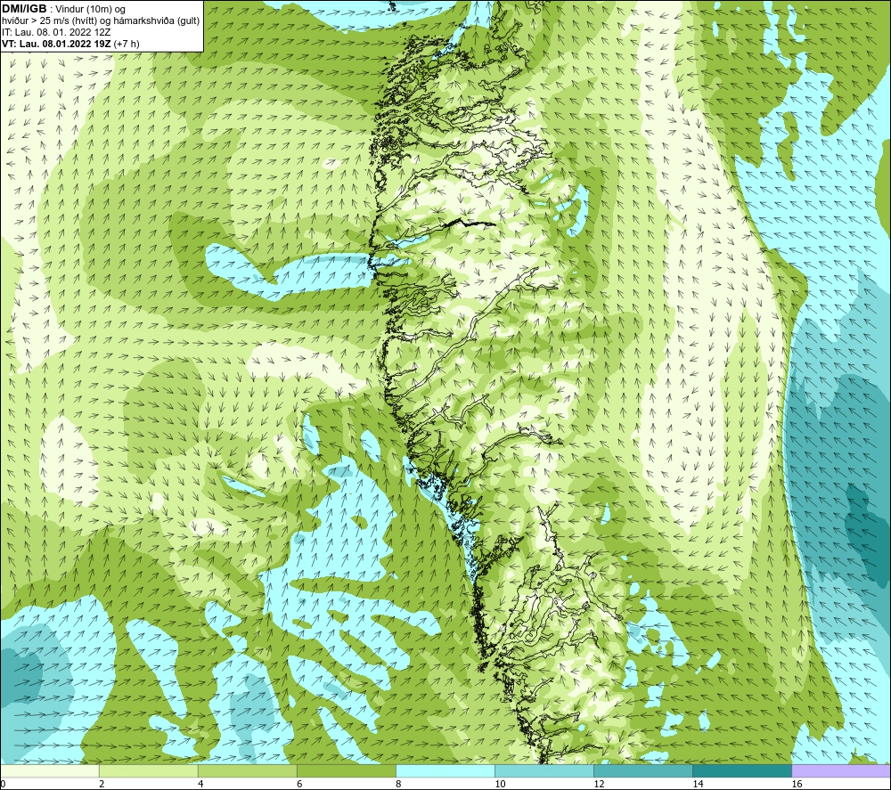Screen dimensions: 891x790
Task: Click the legend label "12"
Action: 599,784
